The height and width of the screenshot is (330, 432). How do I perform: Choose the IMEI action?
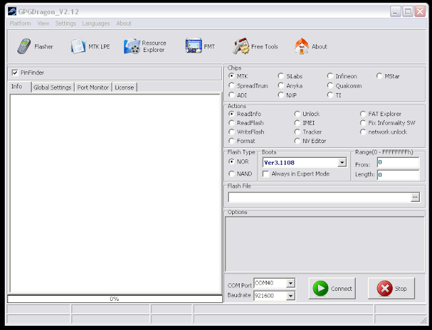click(297, 123)
